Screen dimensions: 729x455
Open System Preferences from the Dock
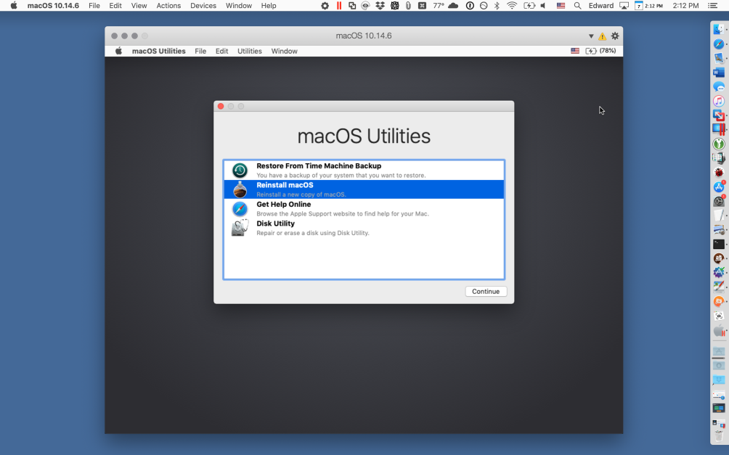click(718, 201)
